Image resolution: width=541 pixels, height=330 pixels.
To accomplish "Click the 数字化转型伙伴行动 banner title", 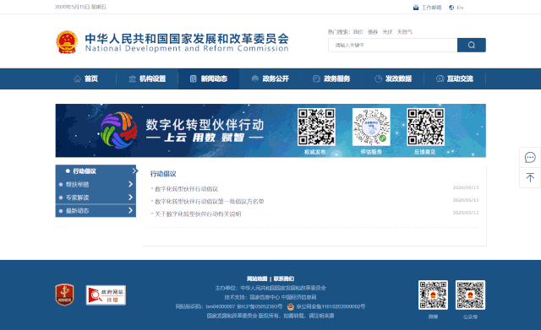I will [x=205, y=125].
